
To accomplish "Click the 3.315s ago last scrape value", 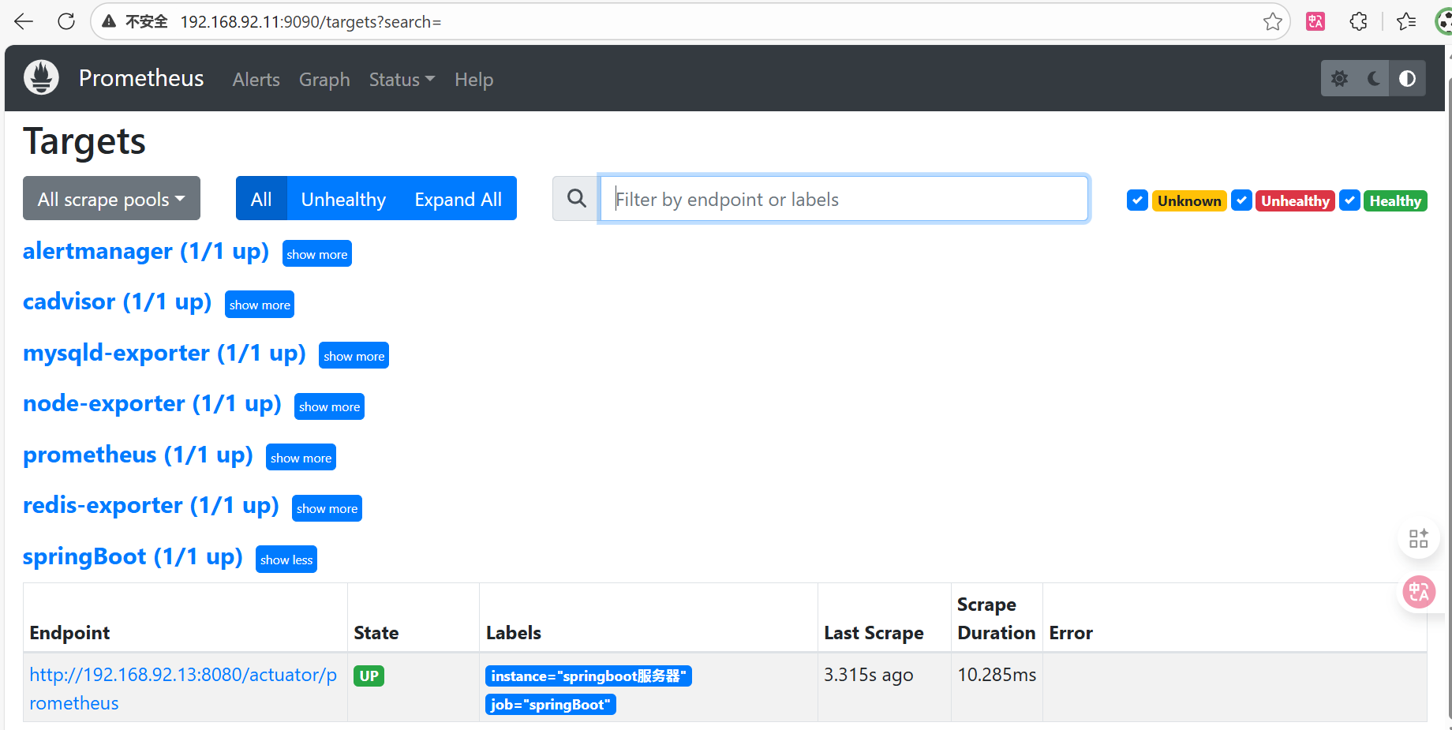I will coord(868,675).
